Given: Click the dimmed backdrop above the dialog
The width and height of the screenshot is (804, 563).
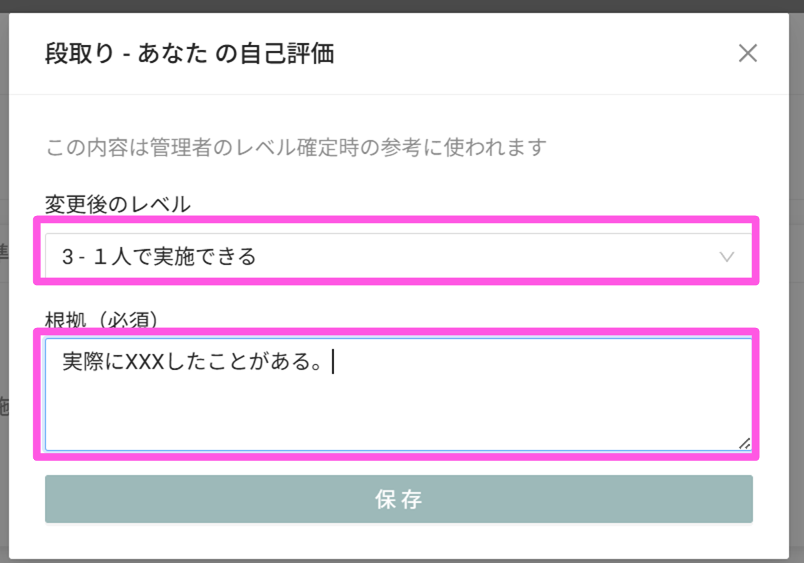Looking at the screenshot, I should (x=402, y=6).
